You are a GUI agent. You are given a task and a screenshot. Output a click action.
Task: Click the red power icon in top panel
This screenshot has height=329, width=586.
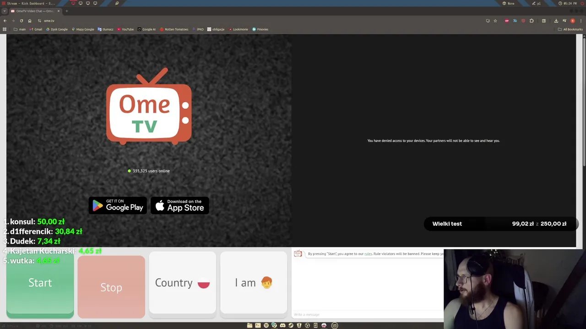pyautogui.click(x=582, y=3)
